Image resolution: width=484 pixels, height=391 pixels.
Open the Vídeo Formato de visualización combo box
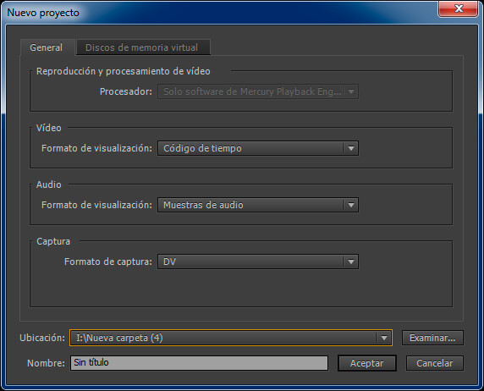[x=258, y=149]
